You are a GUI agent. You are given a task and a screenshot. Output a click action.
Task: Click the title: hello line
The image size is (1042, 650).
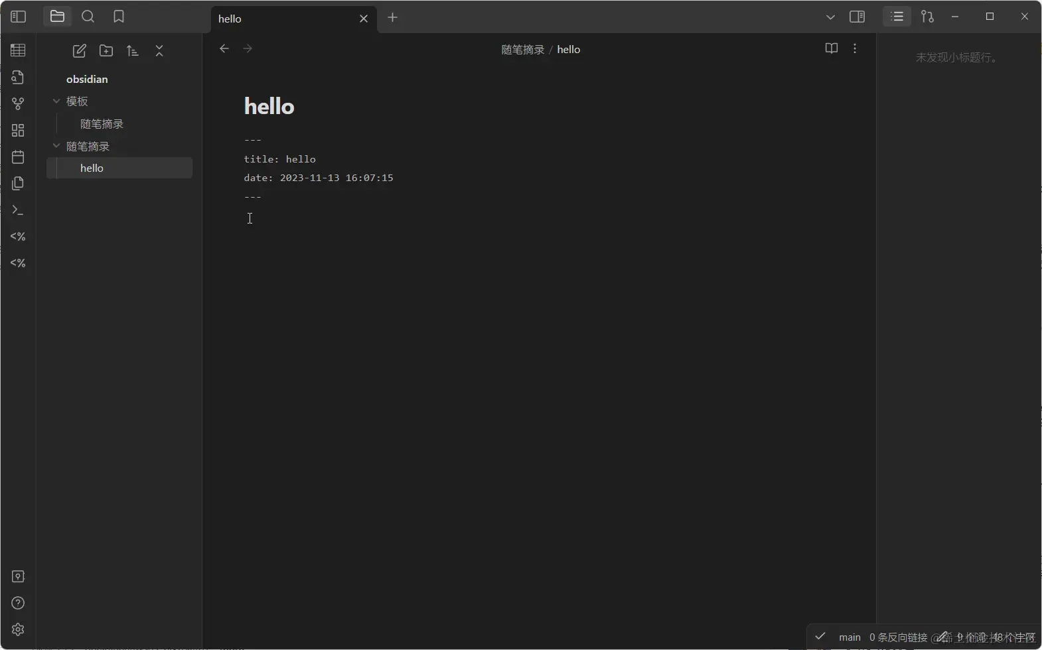pos(279,159)
